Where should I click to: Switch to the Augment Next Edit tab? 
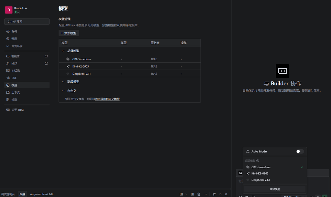42,194
